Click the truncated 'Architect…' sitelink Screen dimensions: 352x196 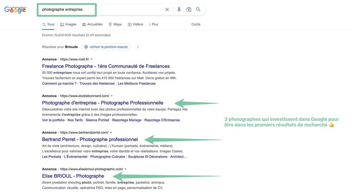pos(178,157)
